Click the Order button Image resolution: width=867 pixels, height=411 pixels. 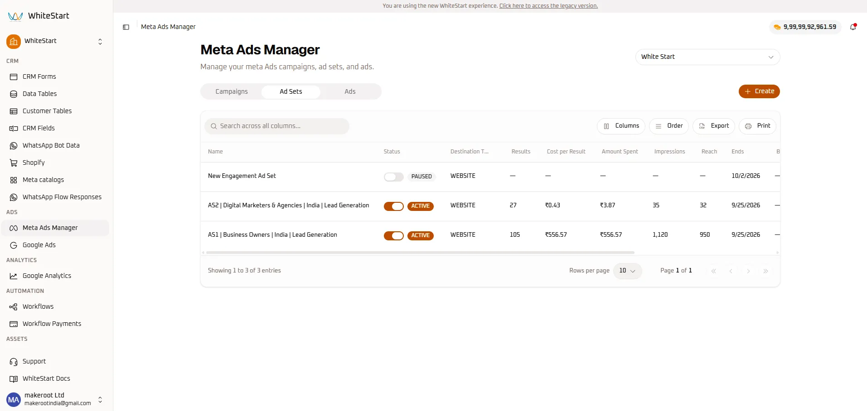coord(669,126)
